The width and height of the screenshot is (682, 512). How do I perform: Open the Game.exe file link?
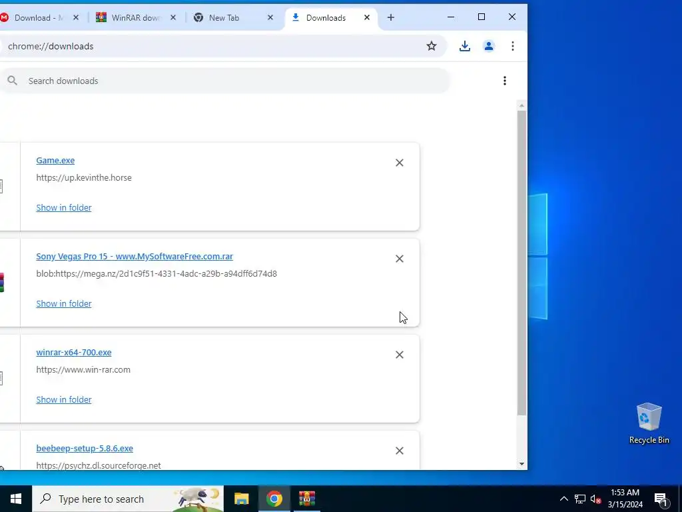(x=55, y=160)
